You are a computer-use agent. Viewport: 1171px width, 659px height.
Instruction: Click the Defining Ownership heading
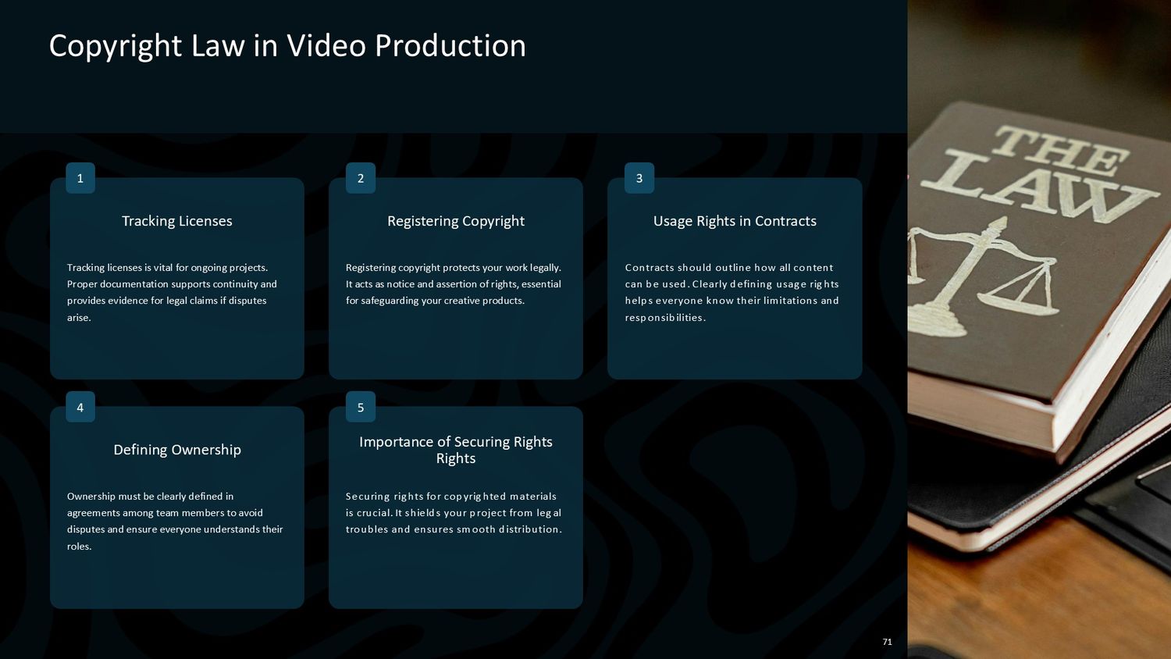pos(177,450)
